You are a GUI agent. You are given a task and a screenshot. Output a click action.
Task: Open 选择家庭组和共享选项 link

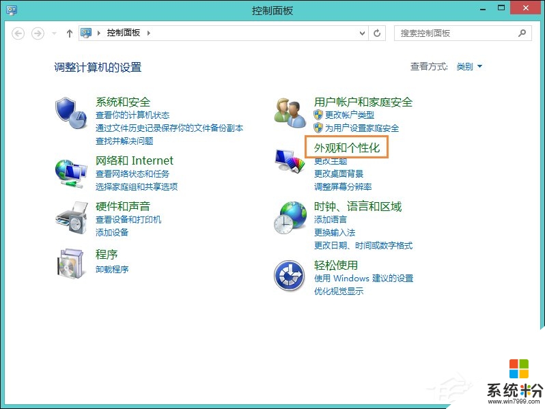137,186
